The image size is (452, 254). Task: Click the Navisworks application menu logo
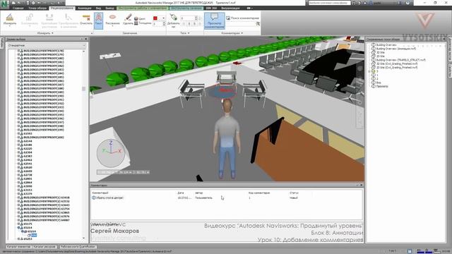[x=5, y=4]
